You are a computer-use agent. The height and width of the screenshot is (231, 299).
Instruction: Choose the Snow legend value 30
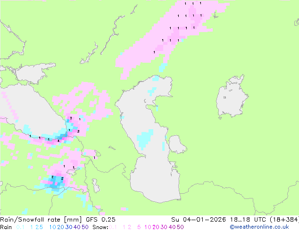164,227
